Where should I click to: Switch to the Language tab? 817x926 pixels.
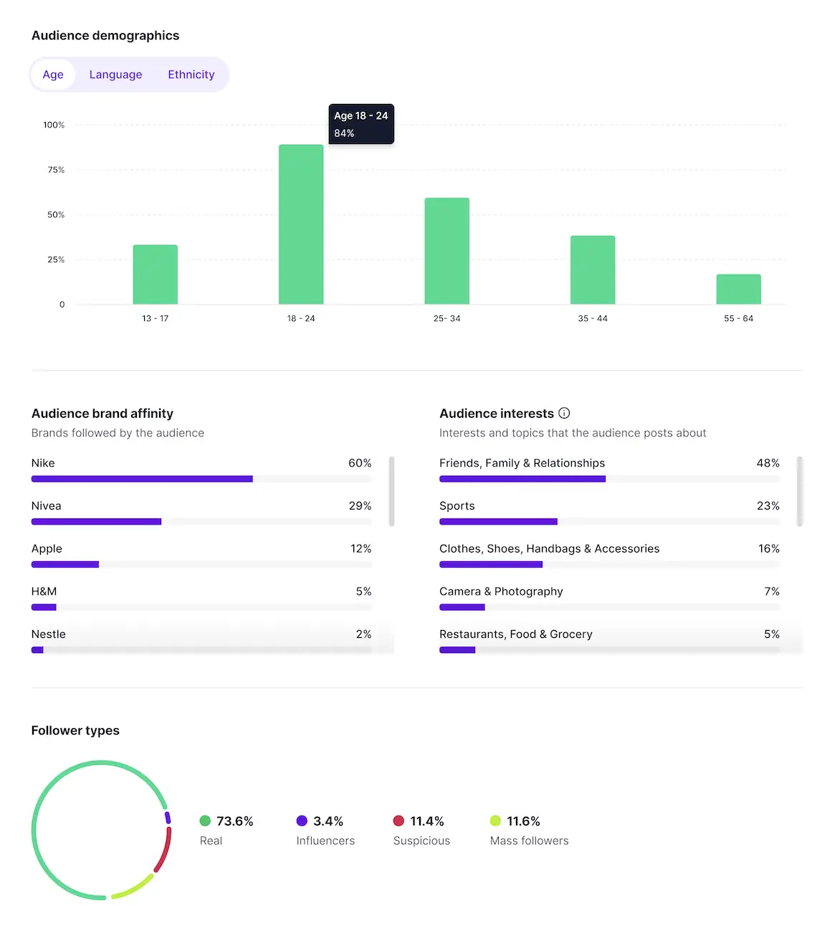tap(115, 75)
